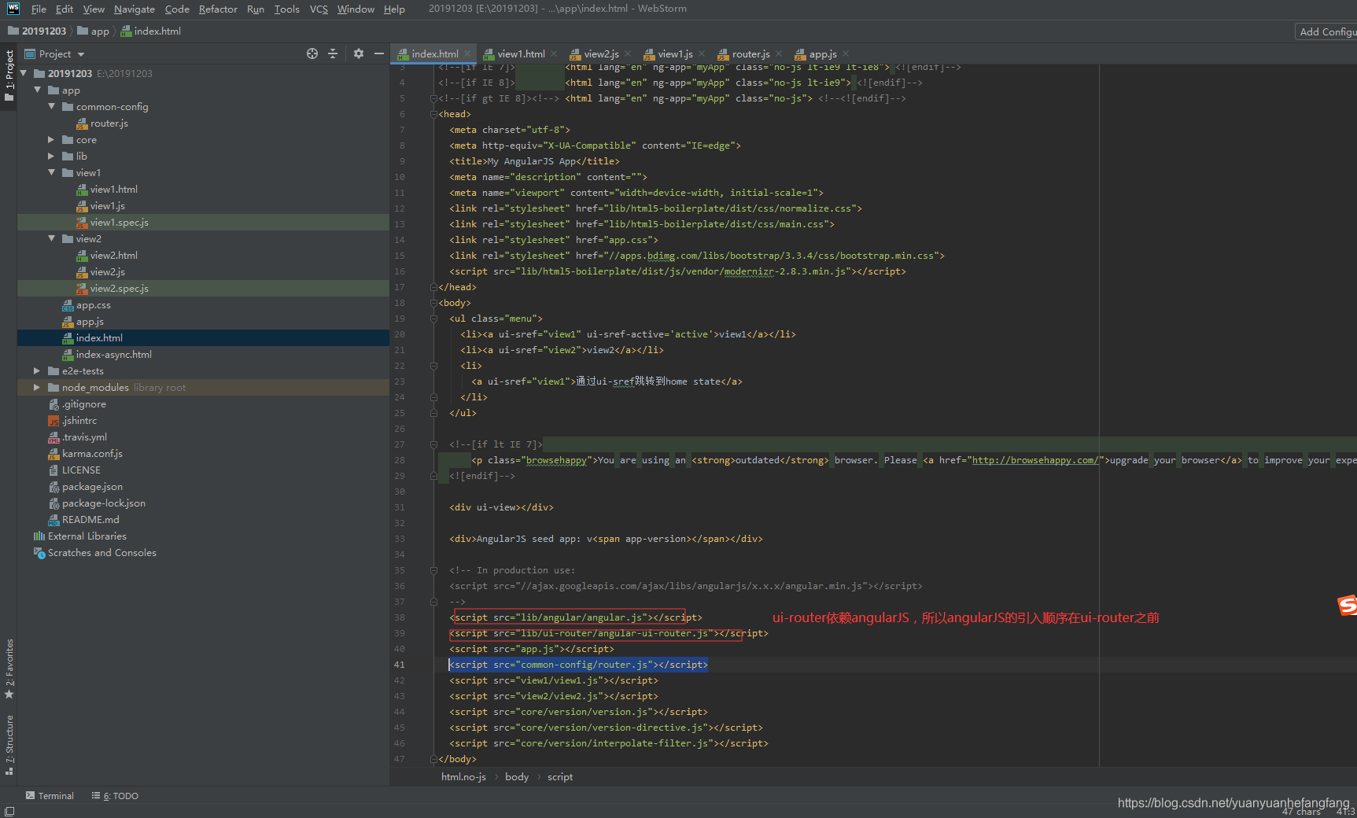
Task: Switch to the router.js tab
Action: point(750,53)
